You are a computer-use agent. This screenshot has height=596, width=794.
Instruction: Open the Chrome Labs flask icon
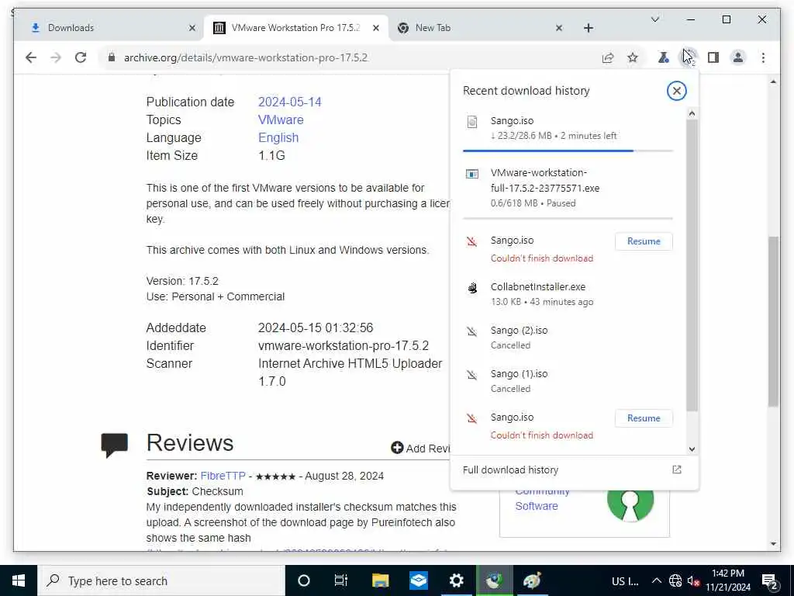pyautogui.click(x=663, y=57)
